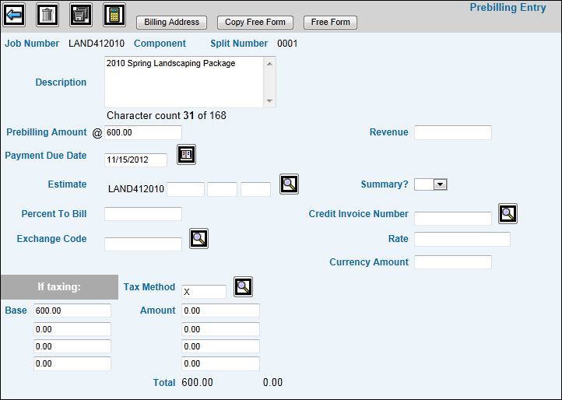This screenshot has height=400, width=562.
Task: Open the calculator icon in toolbar
Action: (114, 15)
